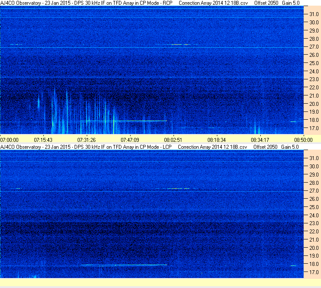Click Correction Array filename in LCP header
This screenshot has width=321, height=288.
tap(213, 147)
